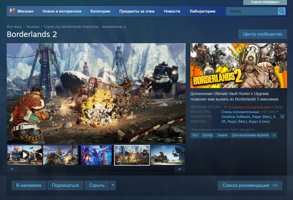Click the search input field
The image size is (293, 200).
(252, 11)
